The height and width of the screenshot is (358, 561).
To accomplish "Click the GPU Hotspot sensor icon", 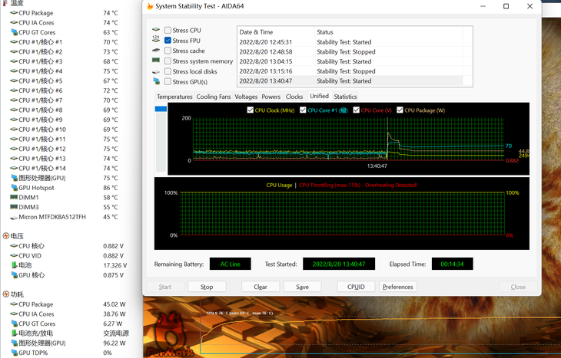I will (x=15, y=187).
